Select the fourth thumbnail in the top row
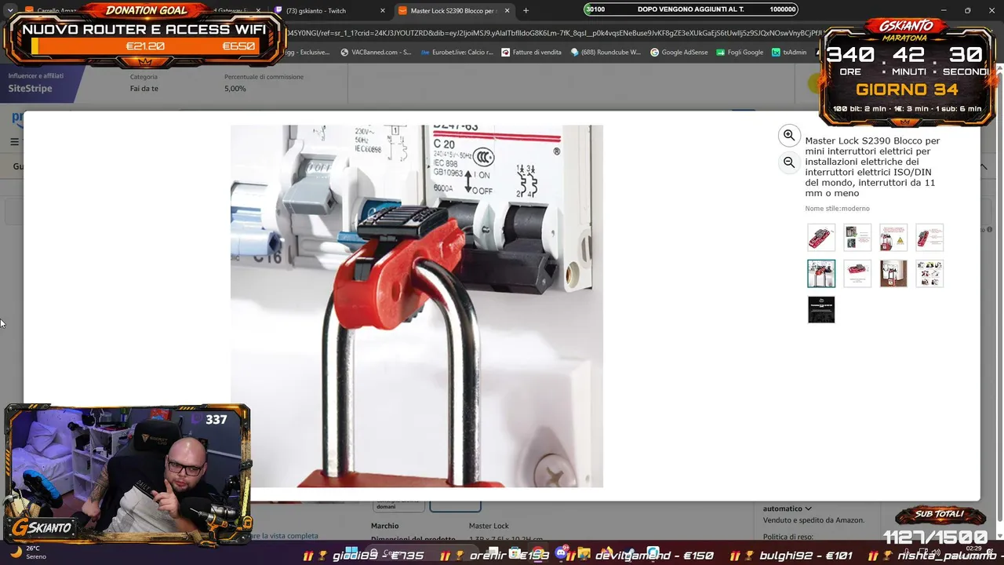Screen dimensions: 1004x565 click(929, 237)
